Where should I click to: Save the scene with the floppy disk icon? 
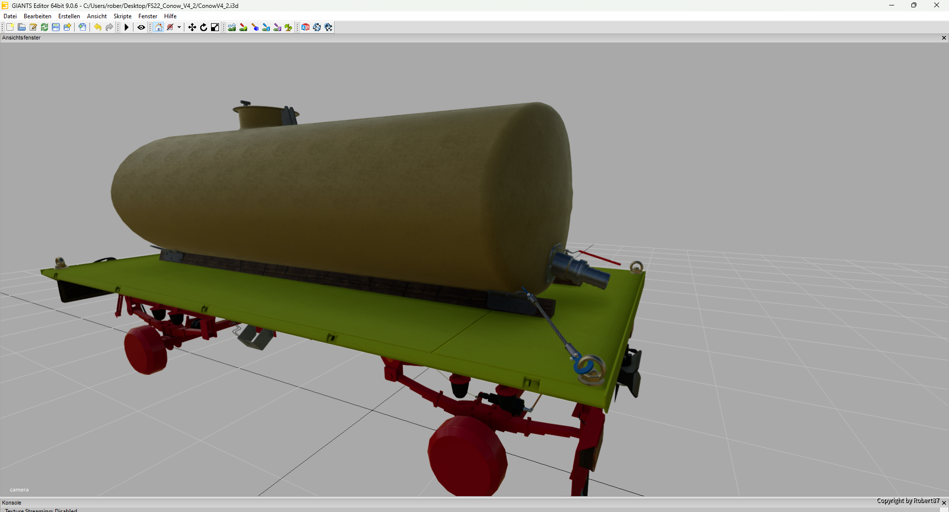click(x=56, y=27)
